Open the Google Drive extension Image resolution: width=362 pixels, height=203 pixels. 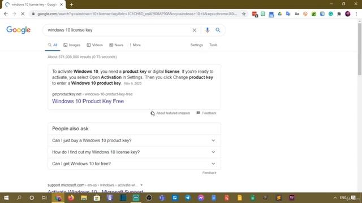[280, 14]
